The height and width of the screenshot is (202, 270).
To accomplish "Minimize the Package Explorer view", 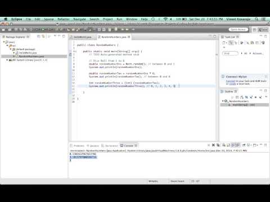I will coord(59,36).
